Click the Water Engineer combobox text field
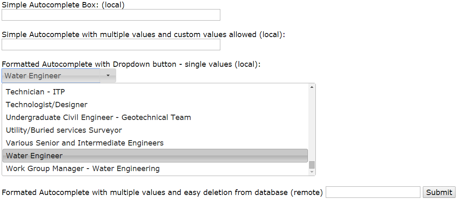 pyautogui.click(x=51, y=76)
